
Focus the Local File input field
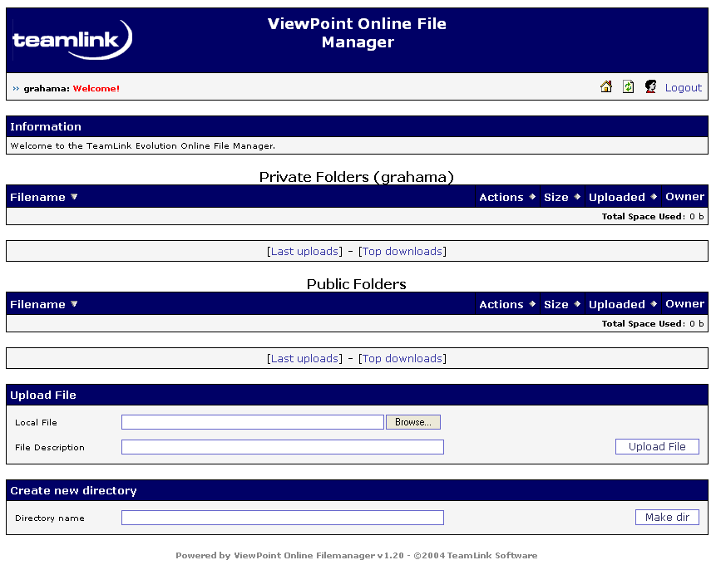(x=253, y=422)
